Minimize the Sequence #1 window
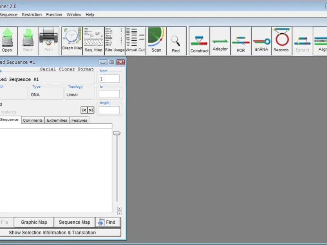The width and height of the screenshot is (327, 245). 103,62
